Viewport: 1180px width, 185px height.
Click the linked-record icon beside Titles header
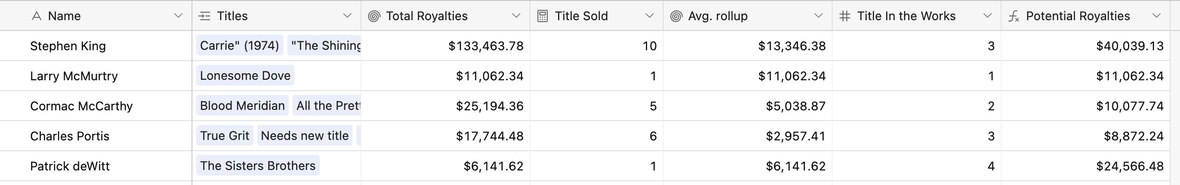click(x=205, y=16)
